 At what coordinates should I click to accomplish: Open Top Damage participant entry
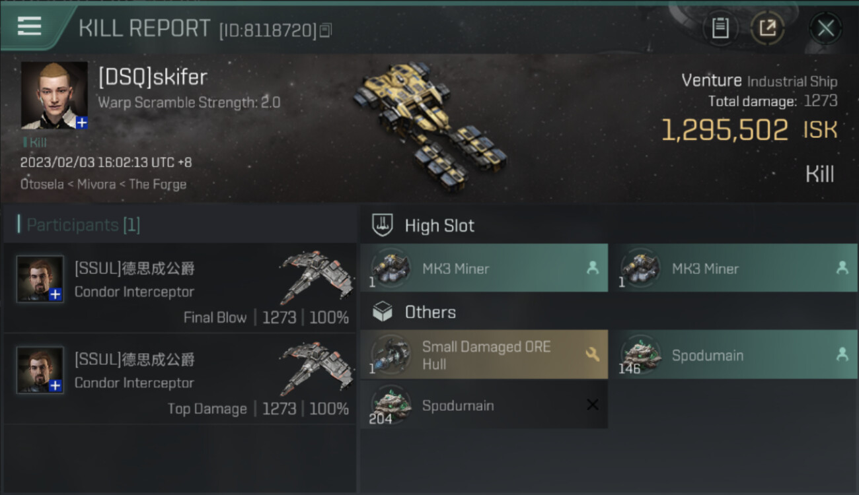tap(180, 379)
